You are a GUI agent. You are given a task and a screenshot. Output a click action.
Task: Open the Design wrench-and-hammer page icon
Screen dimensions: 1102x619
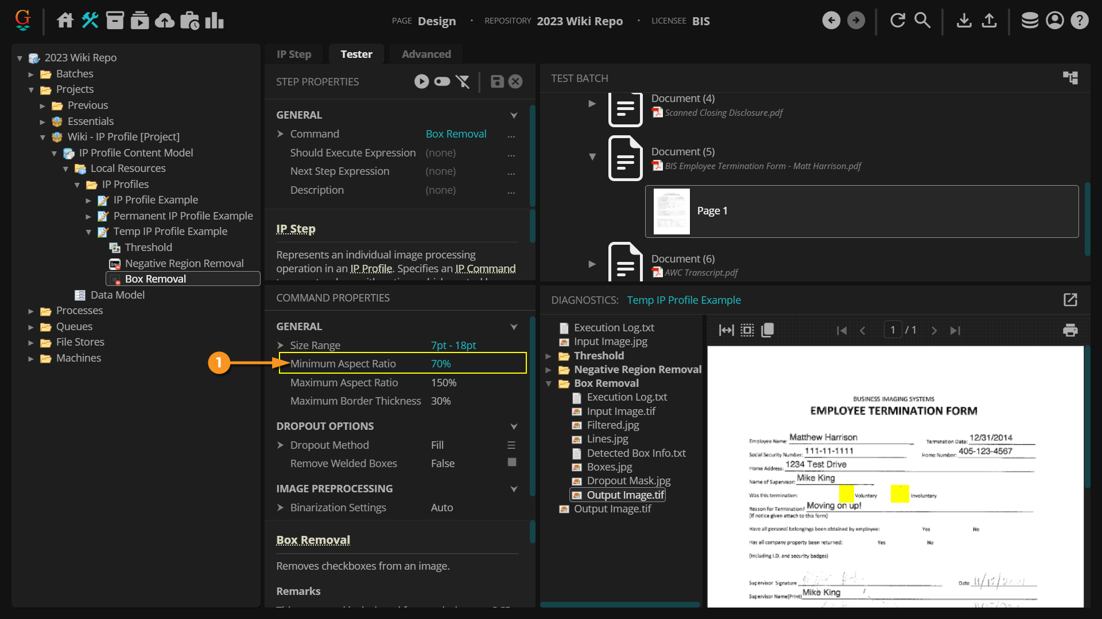coord(90,21)
